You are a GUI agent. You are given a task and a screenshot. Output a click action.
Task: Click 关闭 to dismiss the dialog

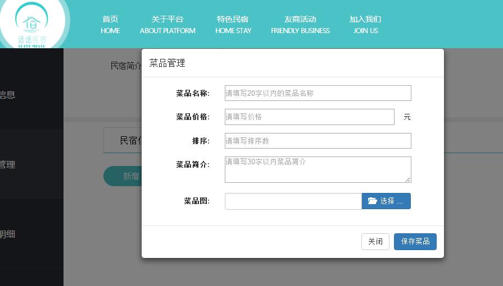coord(375,241)
